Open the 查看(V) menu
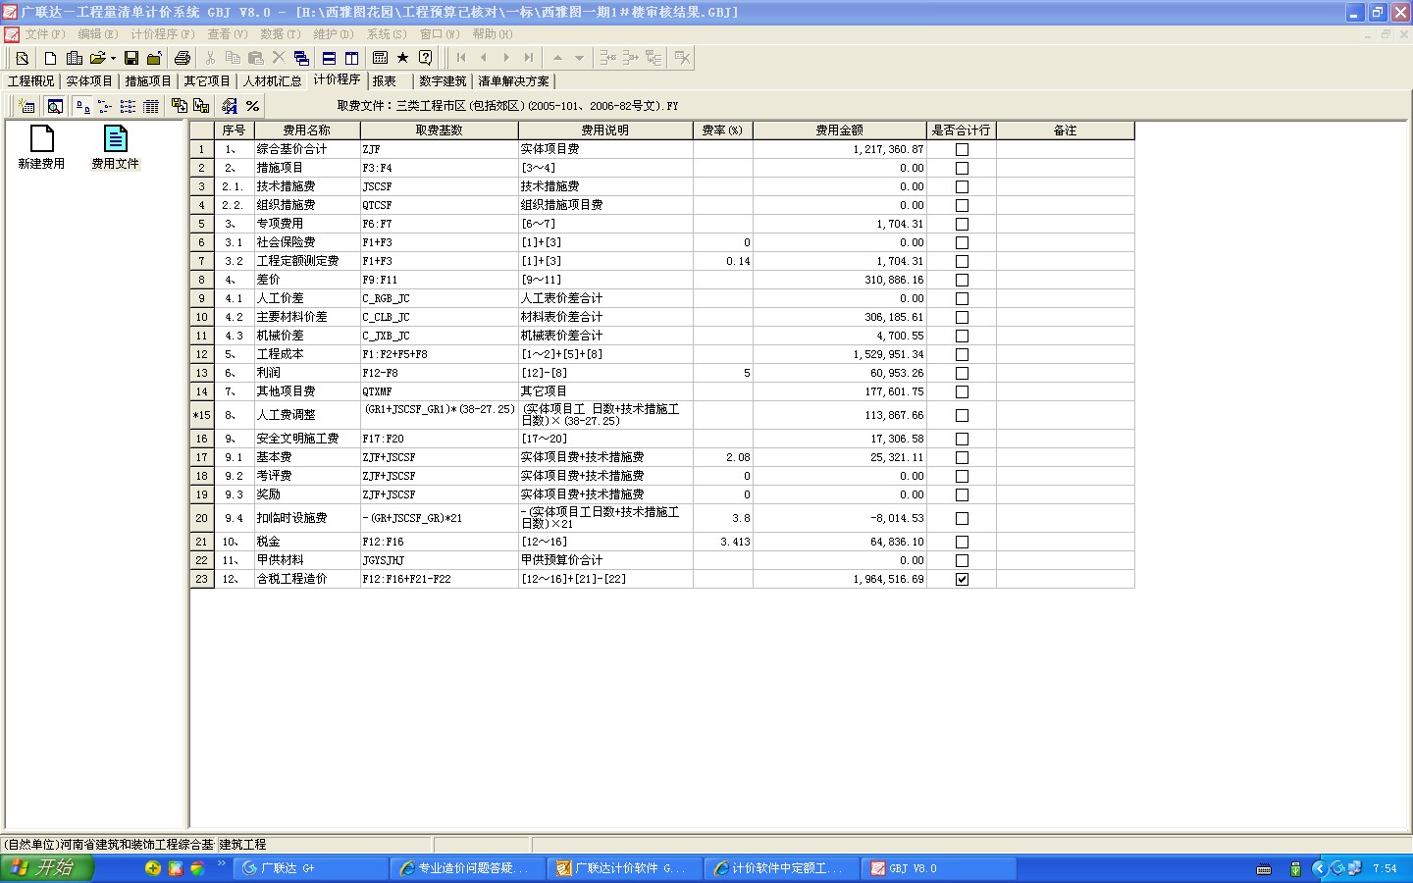 (227, 34)
